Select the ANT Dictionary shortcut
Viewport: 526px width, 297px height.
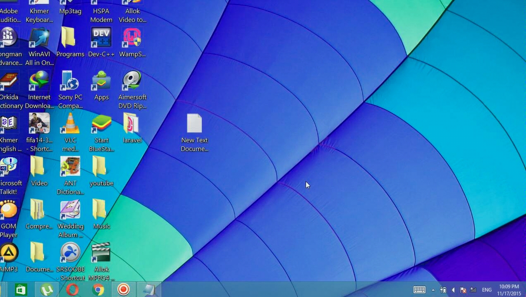coord(70,175)
